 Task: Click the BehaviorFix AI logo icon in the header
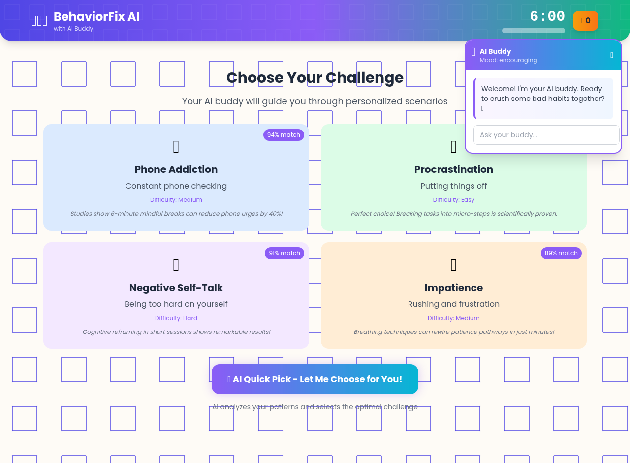pyautogui.click(x=39, y=20)
